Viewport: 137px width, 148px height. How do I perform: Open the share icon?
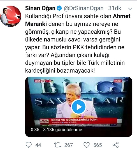(x=116, y=145)
